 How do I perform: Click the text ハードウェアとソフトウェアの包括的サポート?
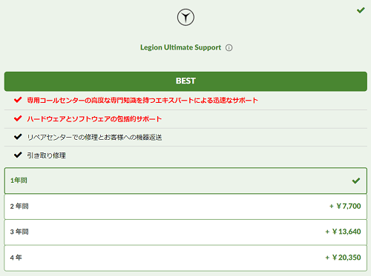pos(94,119)
